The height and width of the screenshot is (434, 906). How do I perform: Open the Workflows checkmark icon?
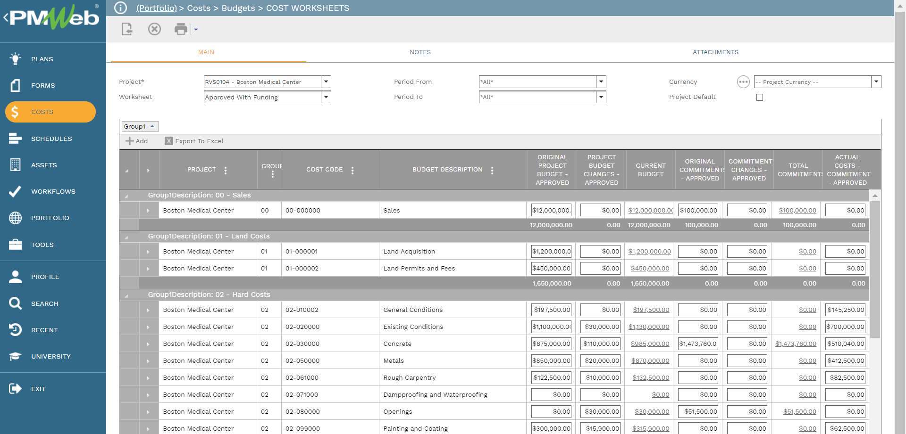coord(15,191)
